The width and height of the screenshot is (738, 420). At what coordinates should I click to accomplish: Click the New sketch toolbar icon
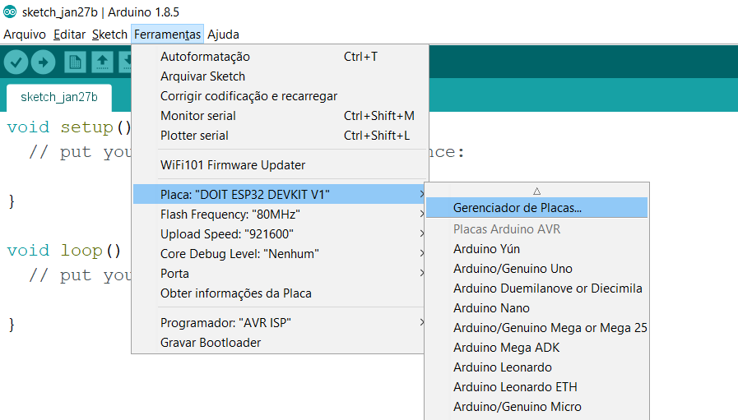pos(75,62)
